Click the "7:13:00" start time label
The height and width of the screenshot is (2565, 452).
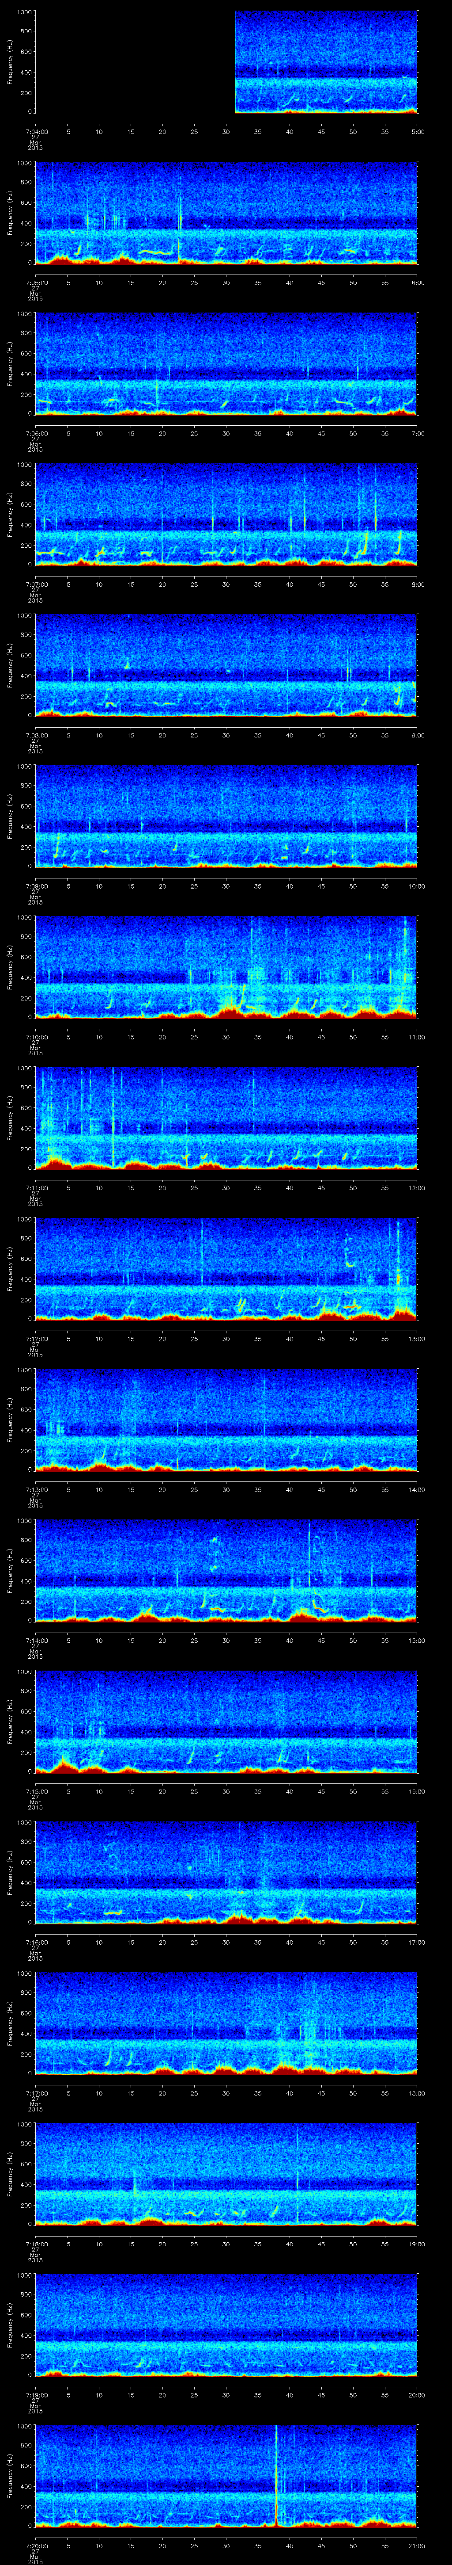point(36,1489)
